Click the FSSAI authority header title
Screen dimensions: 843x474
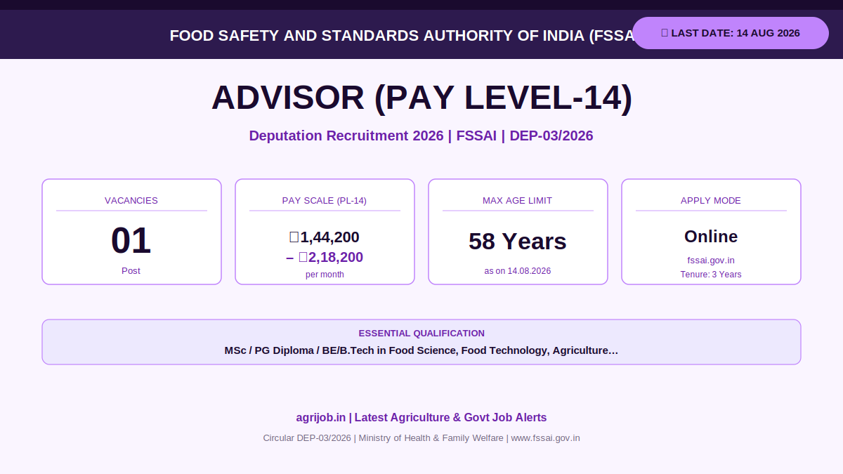click(403, 35)
